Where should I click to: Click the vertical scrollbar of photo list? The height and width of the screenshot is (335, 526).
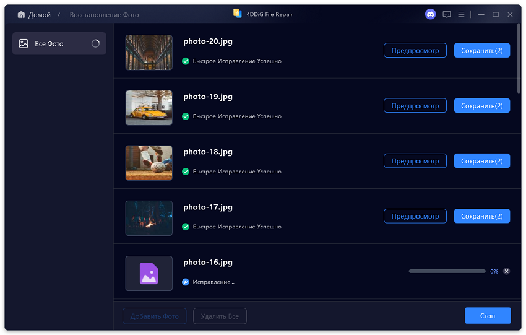point(519,59)
